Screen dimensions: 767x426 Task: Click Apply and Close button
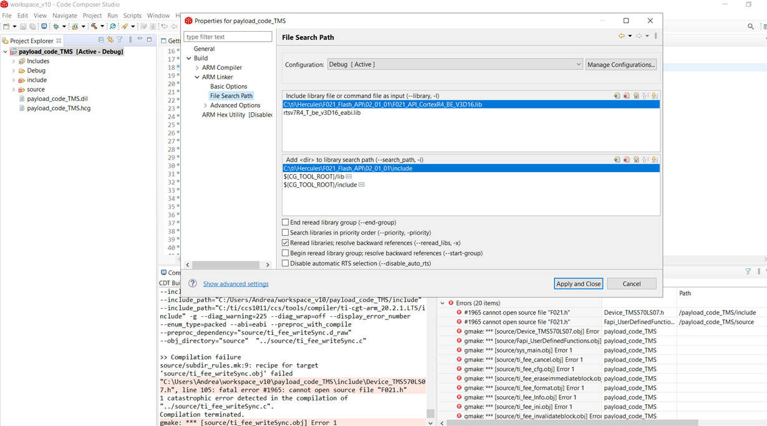pos(578,284)
